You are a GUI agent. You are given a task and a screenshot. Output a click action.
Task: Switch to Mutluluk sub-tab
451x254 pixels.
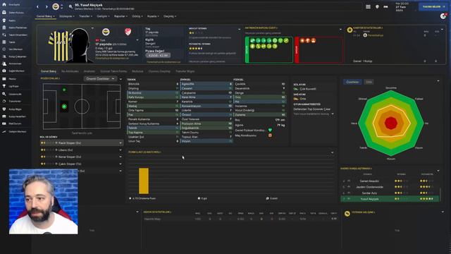pos(137,71)
